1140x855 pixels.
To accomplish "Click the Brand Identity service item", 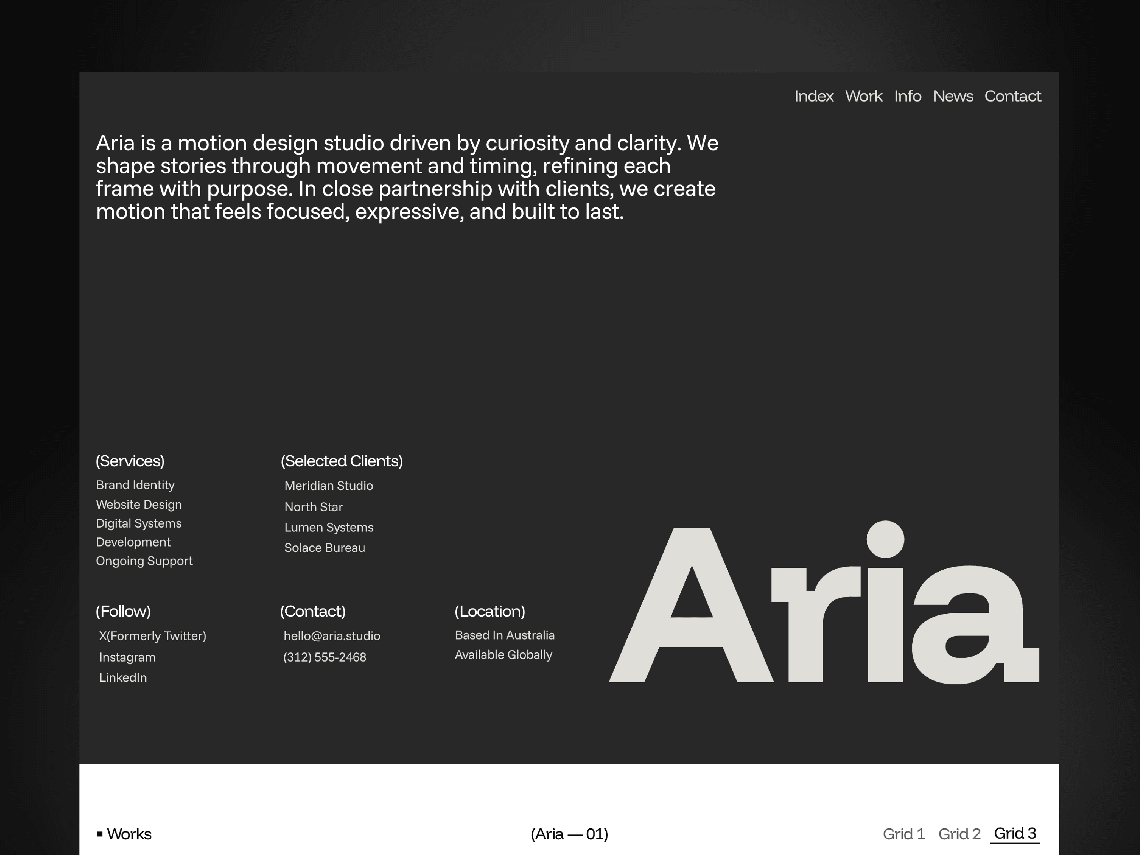I will pyautogui.click(x=135, y=485).
